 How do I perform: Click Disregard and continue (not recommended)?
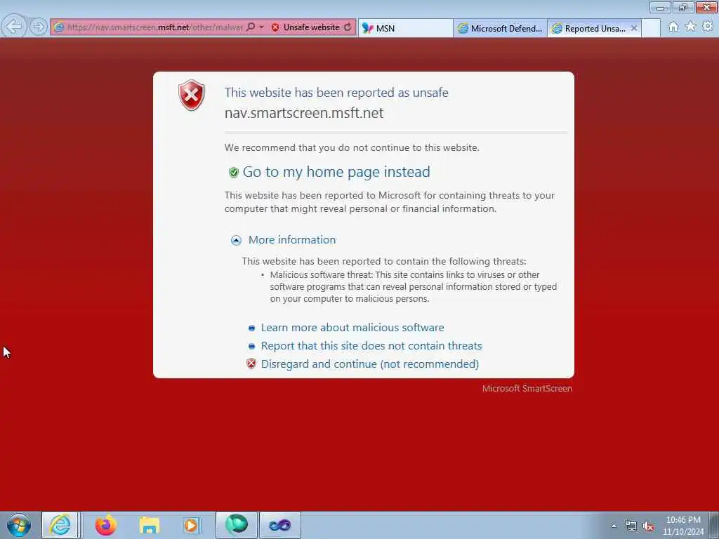369,364
